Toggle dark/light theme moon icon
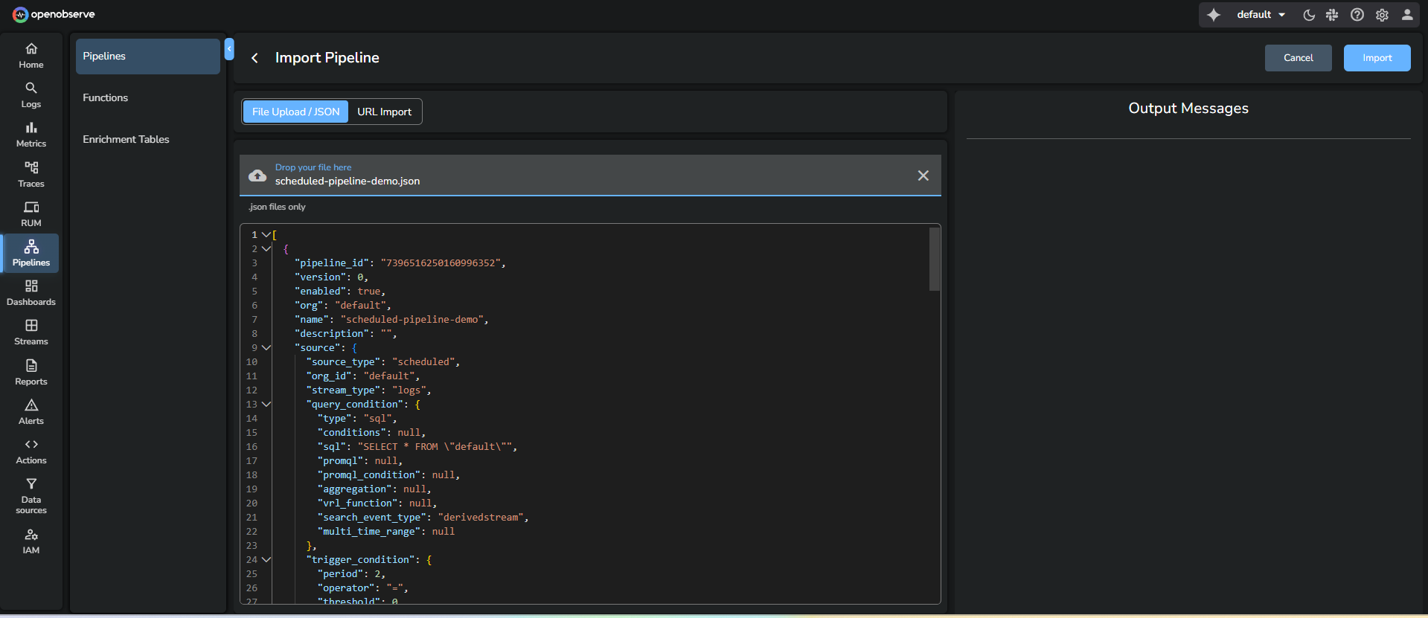Image resolution: width=1428 pixels, height=618 pixels. (1309, 15)
